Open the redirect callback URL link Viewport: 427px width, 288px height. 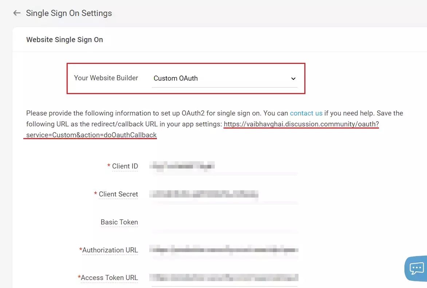(301, 124)
